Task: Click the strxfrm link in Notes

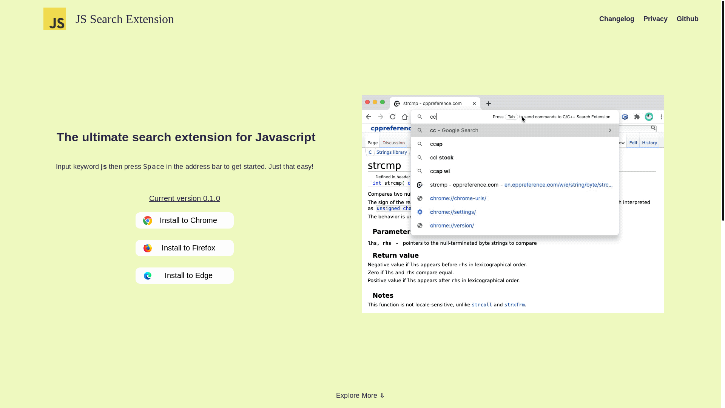Action: (514, 304)
